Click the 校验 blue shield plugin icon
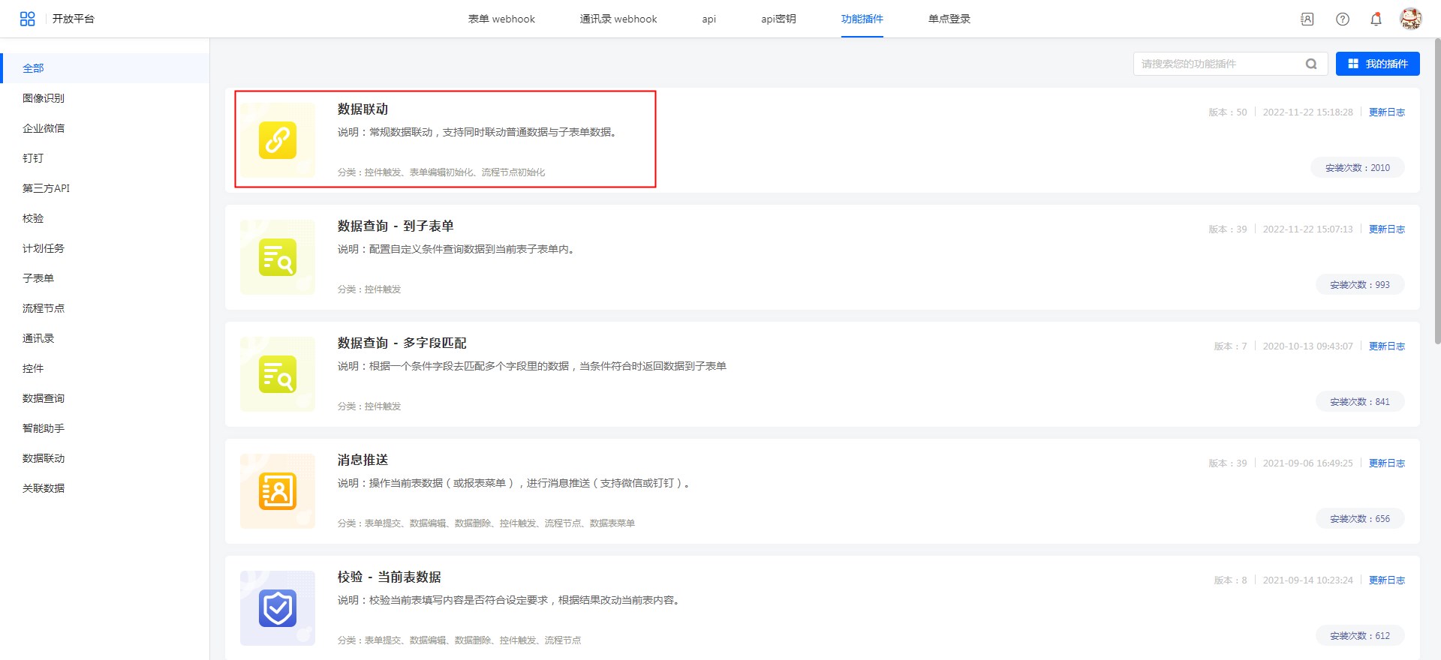Screen dimensions: 1441x660 coord(278,608)
